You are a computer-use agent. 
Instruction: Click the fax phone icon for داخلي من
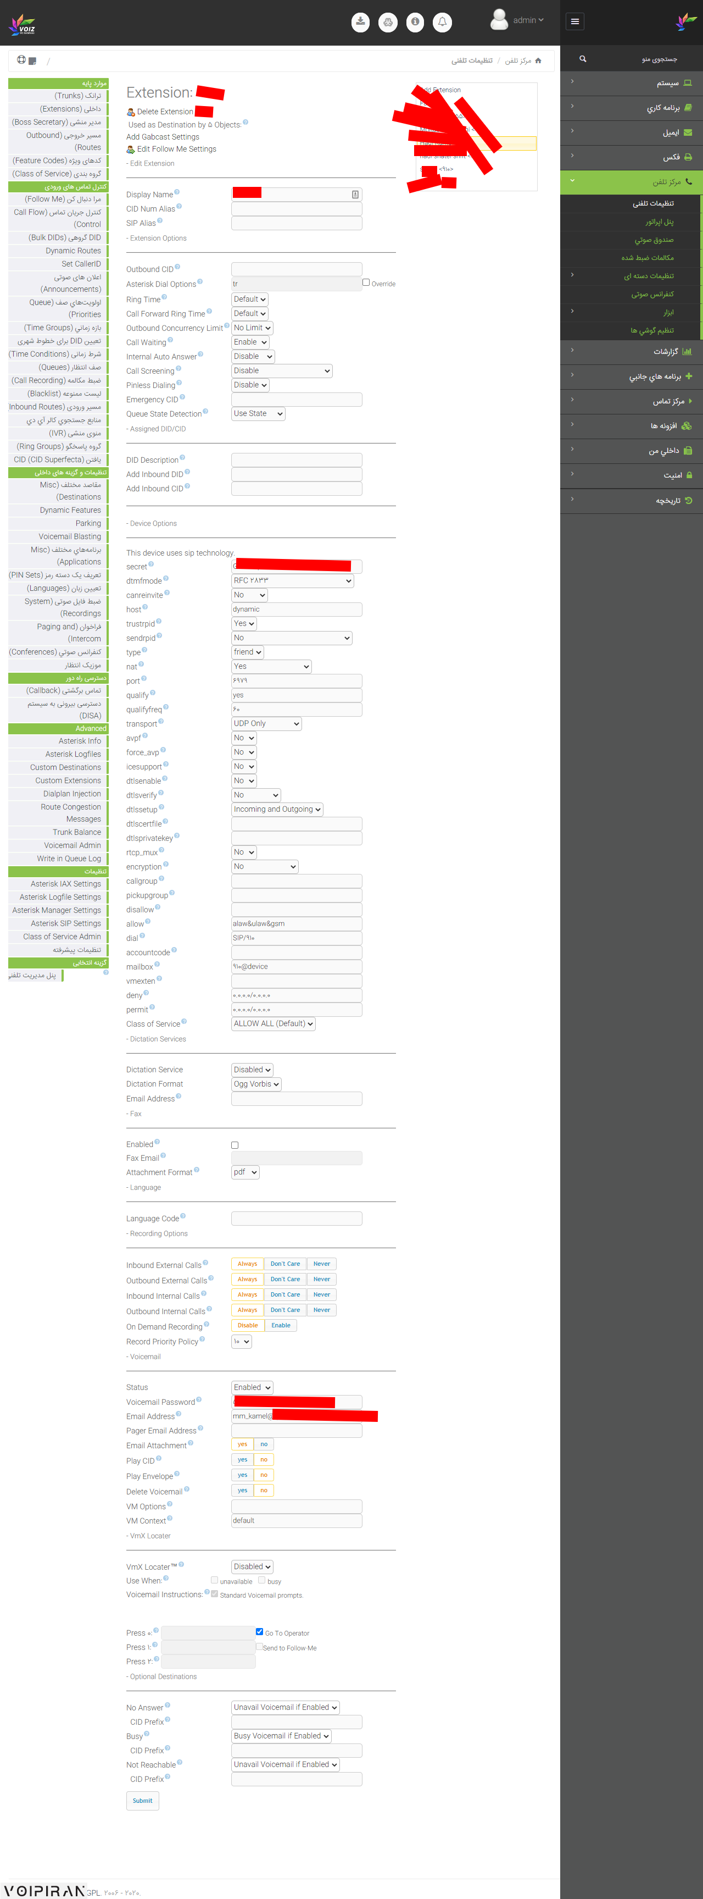point(688,450)
